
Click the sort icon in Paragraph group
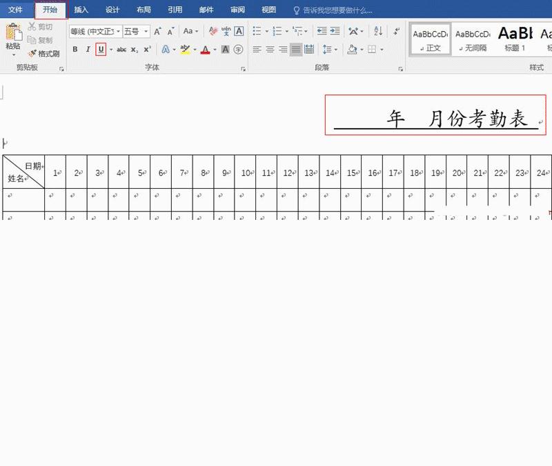click(379, 32)
